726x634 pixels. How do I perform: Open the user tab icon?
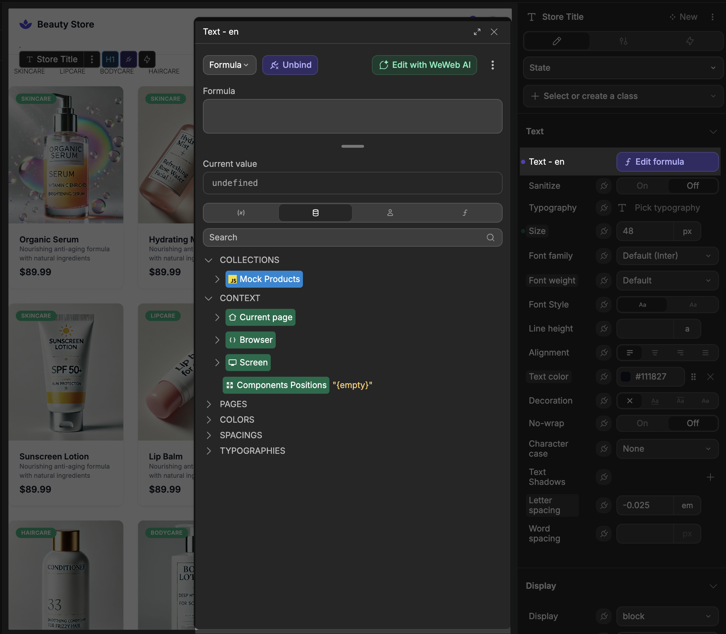(390, 213)
